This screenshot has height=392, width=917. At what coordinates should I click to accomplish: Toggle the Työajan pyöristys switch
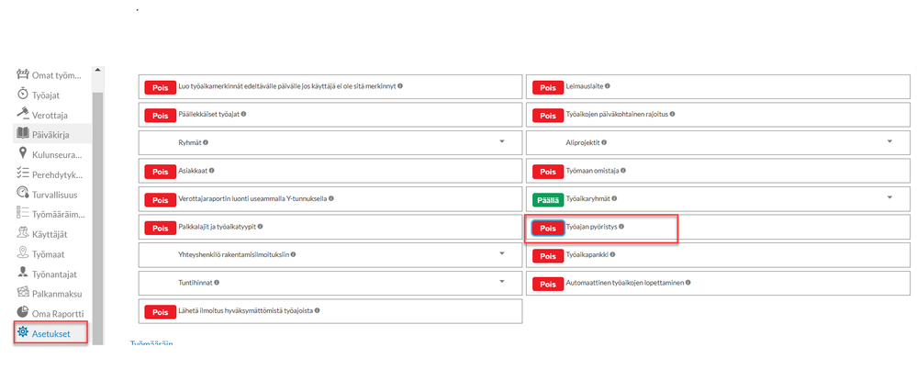(x=547, y=228)
